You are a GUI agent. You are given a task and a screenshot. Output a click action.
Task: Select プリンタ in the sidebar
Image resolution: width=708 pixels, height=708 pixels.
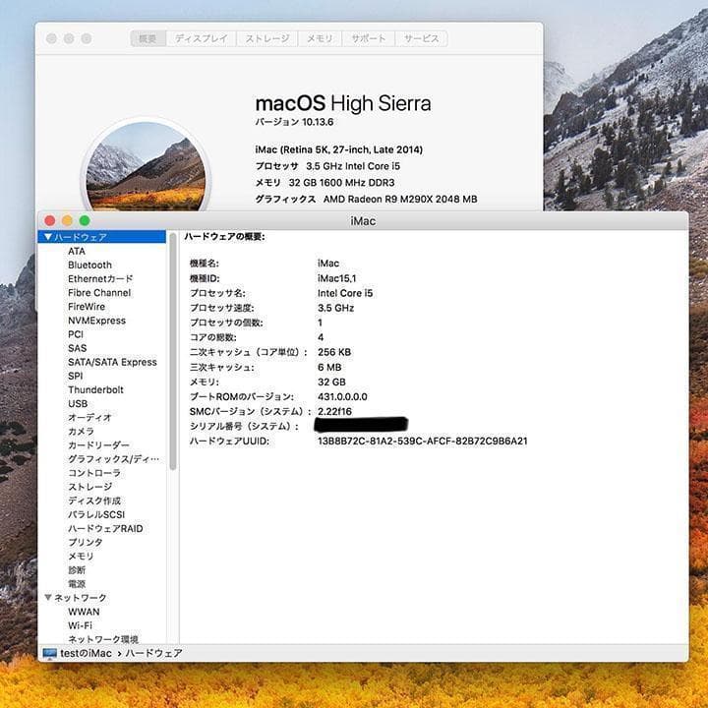(86, 542)
